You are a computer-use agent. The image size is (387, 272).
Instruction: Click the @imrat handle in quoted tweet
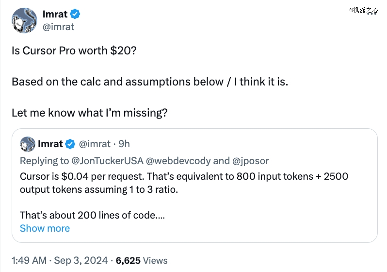(x=95, y=144)
